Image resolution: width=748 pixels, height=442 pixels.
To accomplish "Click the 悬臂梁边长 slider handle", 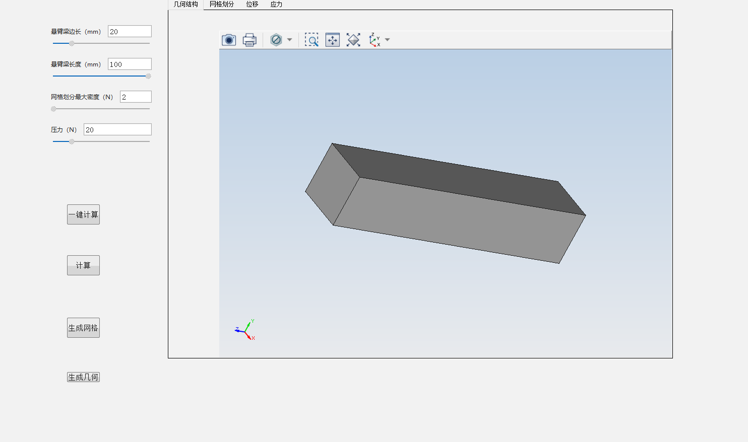I will click(x=72, y=43).
